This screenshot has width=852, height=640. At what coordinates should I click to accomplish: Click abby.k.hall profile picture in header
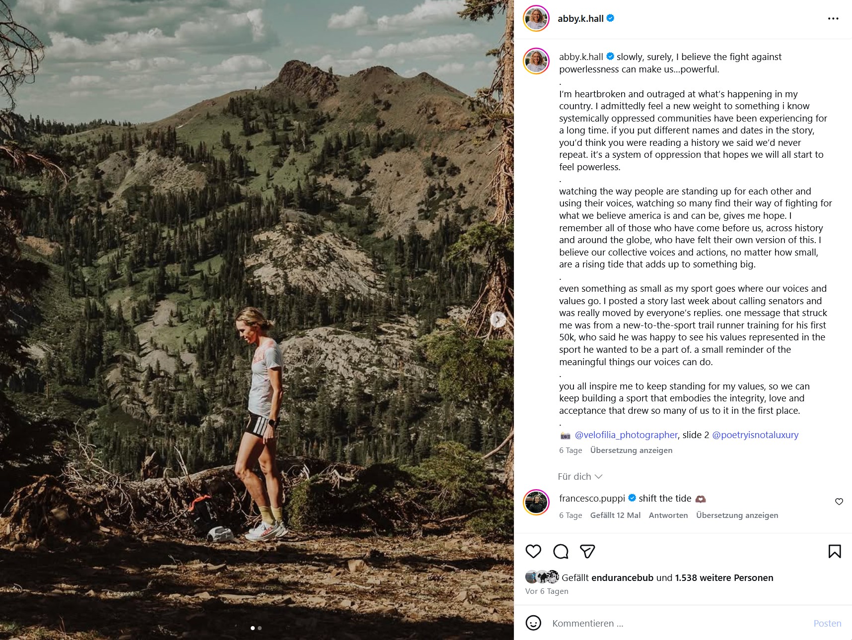click(x=536, y=19)
